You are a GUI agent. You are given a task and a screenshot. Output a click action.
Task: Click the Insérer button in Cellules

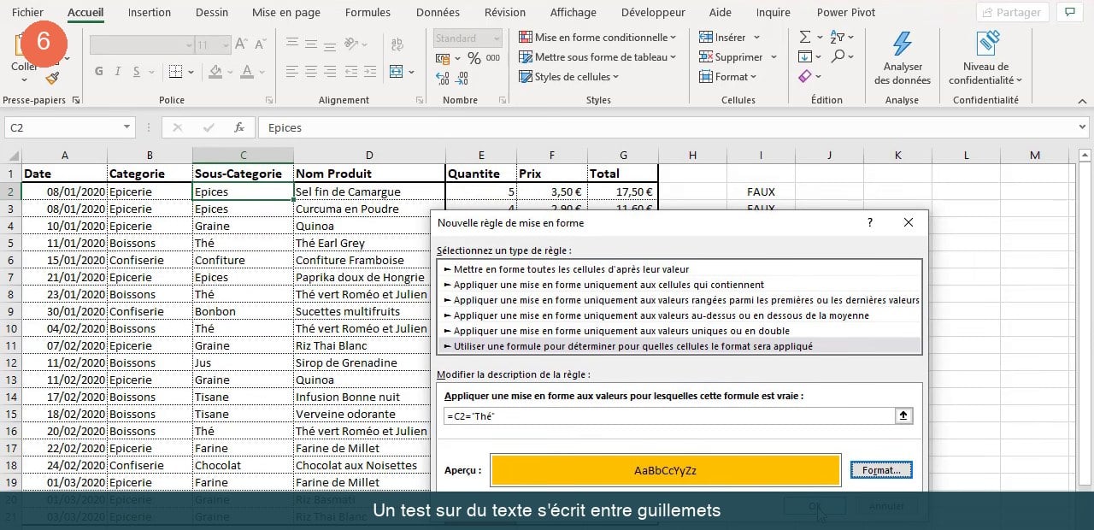pyautogui.click(x=730, y=37)
